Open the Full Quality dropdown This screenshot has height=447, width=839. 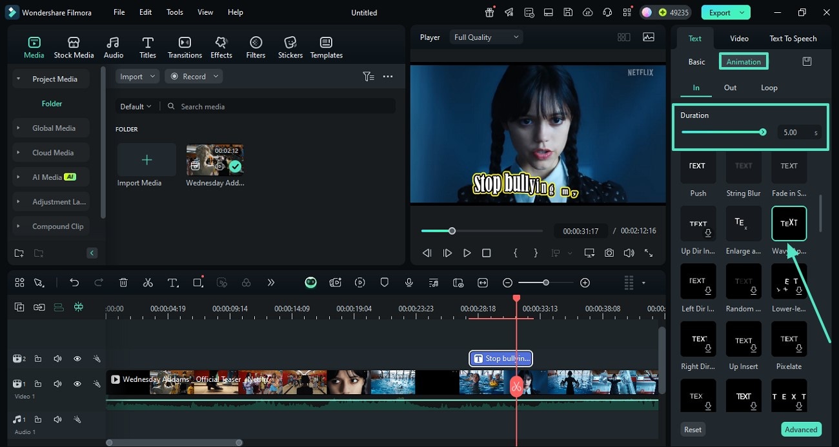(x=486, y=37)
